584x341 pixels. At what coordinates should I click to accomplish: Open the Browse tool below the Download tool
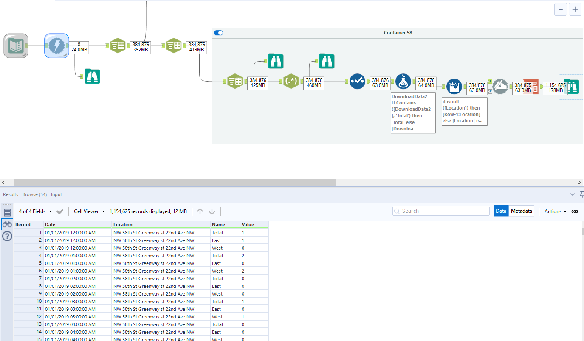(x=92, y=76)
